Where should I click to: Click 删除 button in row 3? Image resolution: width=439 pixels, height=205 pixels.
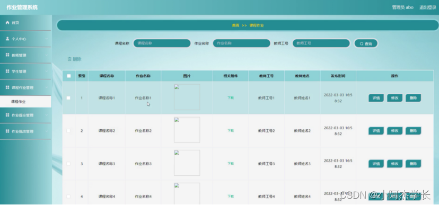tap(413, 164)
